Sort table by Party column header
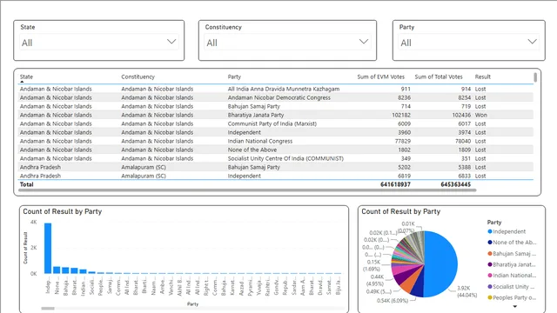This screenshot has height=313, width=557. tap(234, 77)
